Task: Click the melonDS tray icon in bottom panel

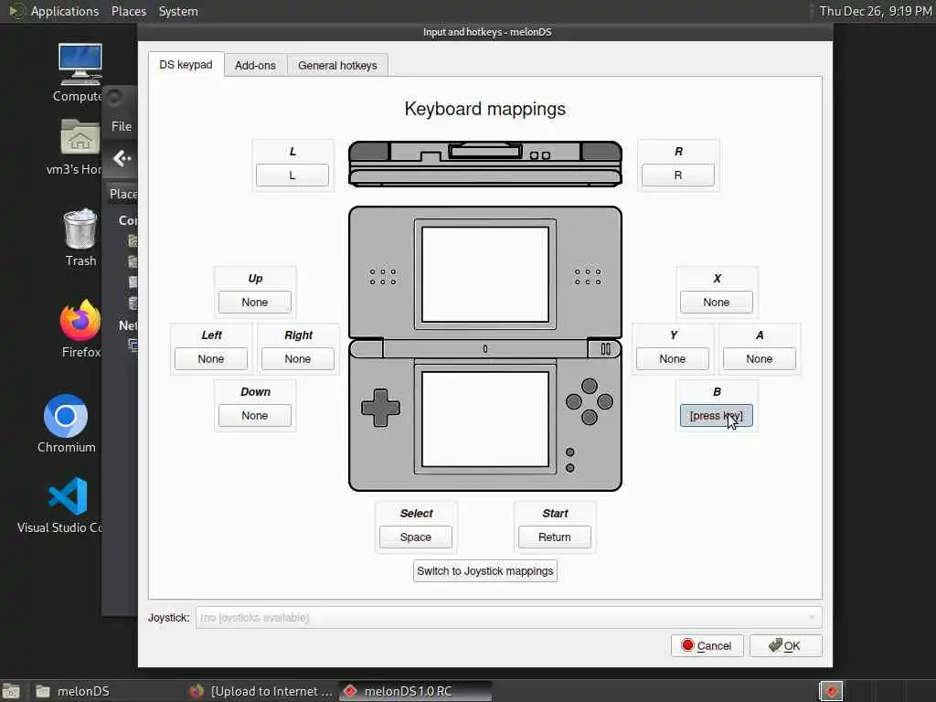Action: pyautogui.click(x=830, y=691)
